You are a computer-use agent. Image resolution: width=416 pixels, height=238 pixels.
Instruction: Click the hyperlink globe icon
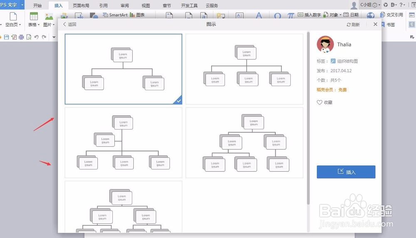371,16
